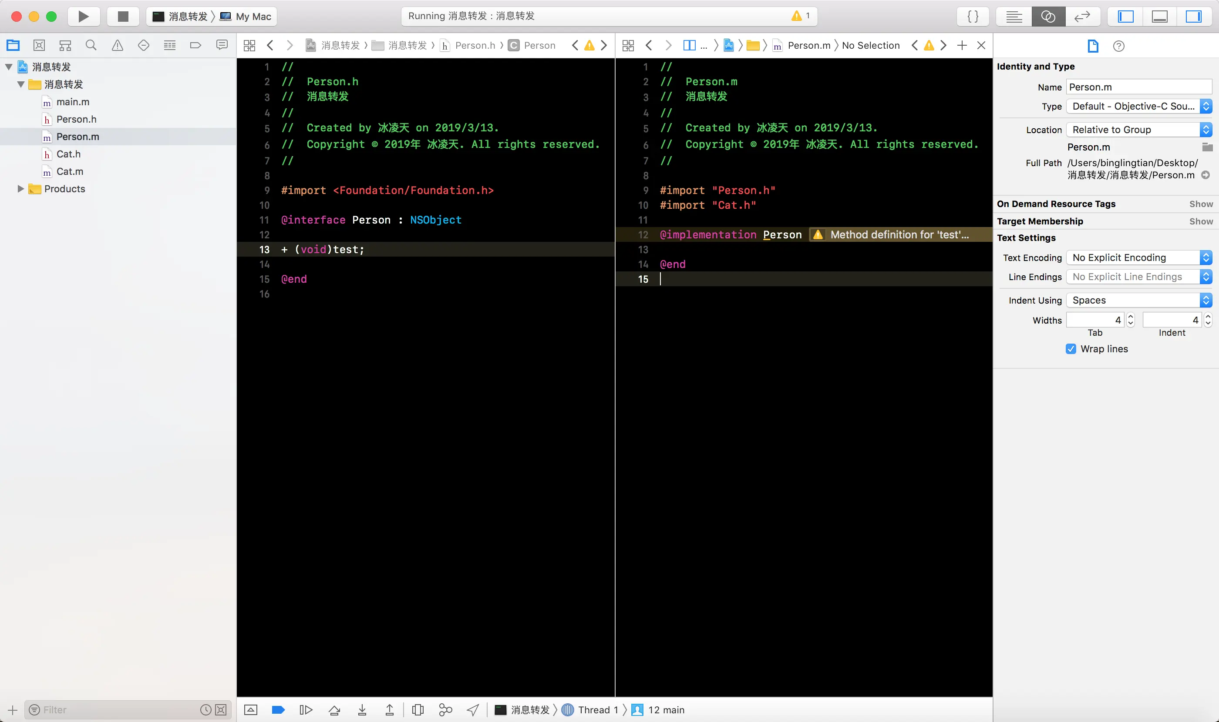Screen dimensions: 1219x722
Task: Uncheck the Wrap lines checkbox
Action: click(1071, 349)
